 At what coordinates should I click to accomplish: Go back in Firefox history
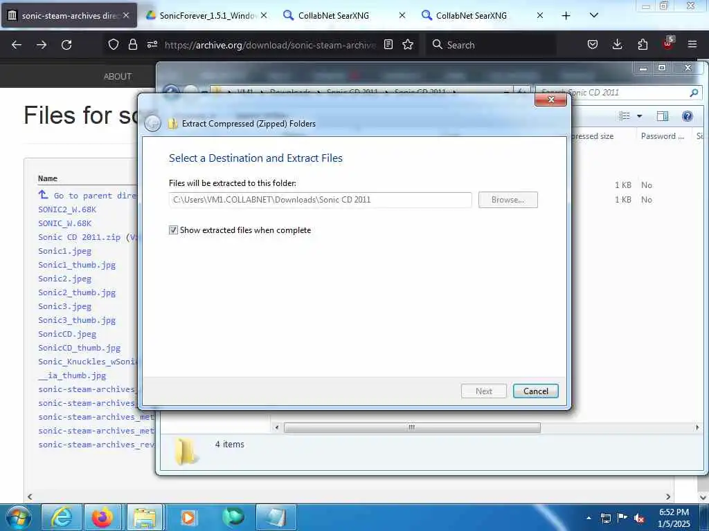coord(17,45)
